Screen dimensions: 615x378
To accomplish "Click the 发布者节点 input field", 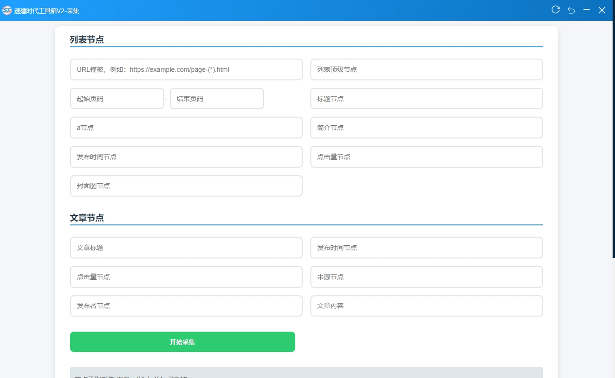I will coord(186,306).
